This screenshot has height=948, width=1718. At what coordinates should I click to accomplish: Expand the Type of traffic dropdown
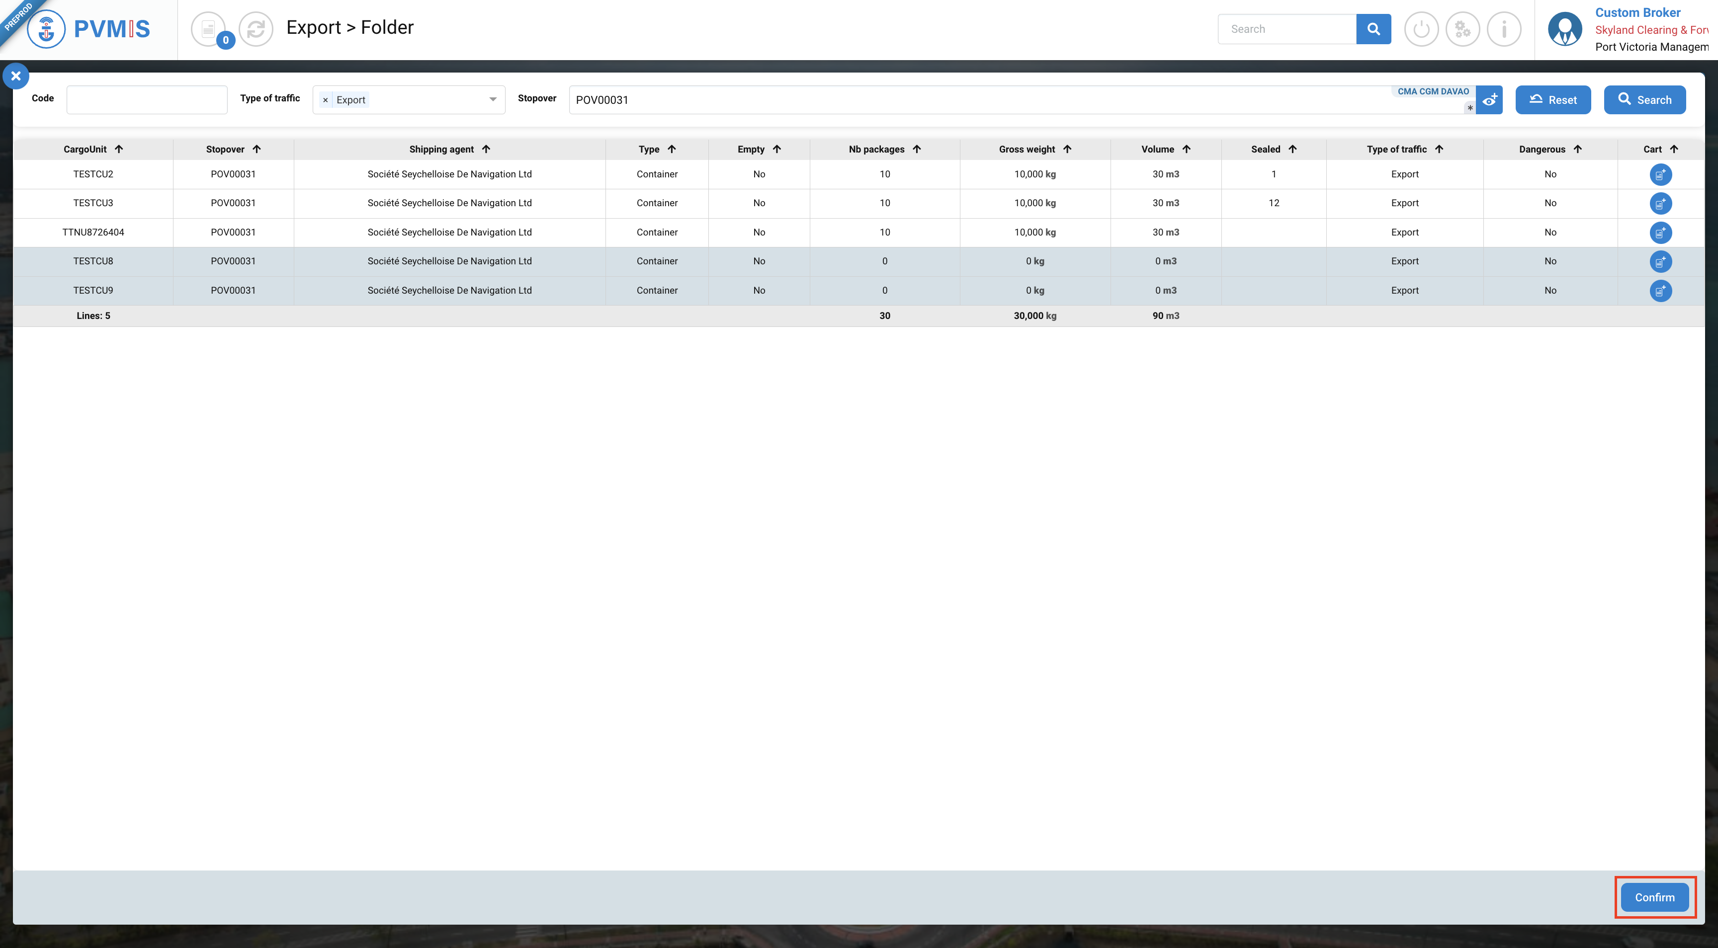click(x=493, y=100)
